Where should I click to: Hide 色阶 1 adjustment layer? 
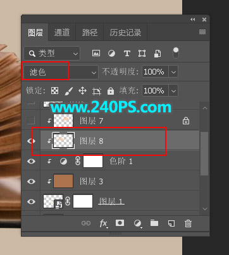click(31, 161)
